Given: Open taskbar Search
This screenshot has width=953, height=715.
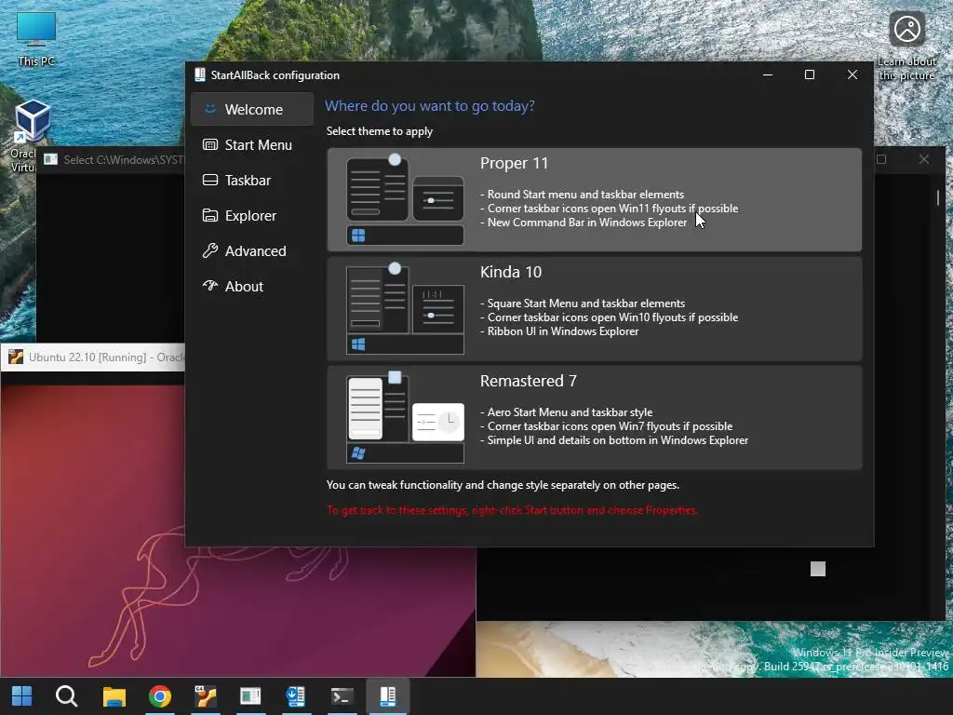Looking at the screenshot, I should pos(66,696).
